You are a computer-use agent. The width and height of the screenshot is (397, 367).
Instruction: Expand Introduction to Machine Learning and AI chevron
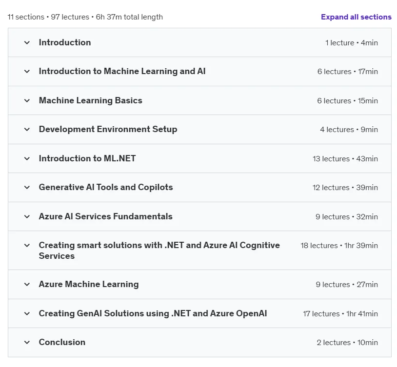click(x=27, y=71)
